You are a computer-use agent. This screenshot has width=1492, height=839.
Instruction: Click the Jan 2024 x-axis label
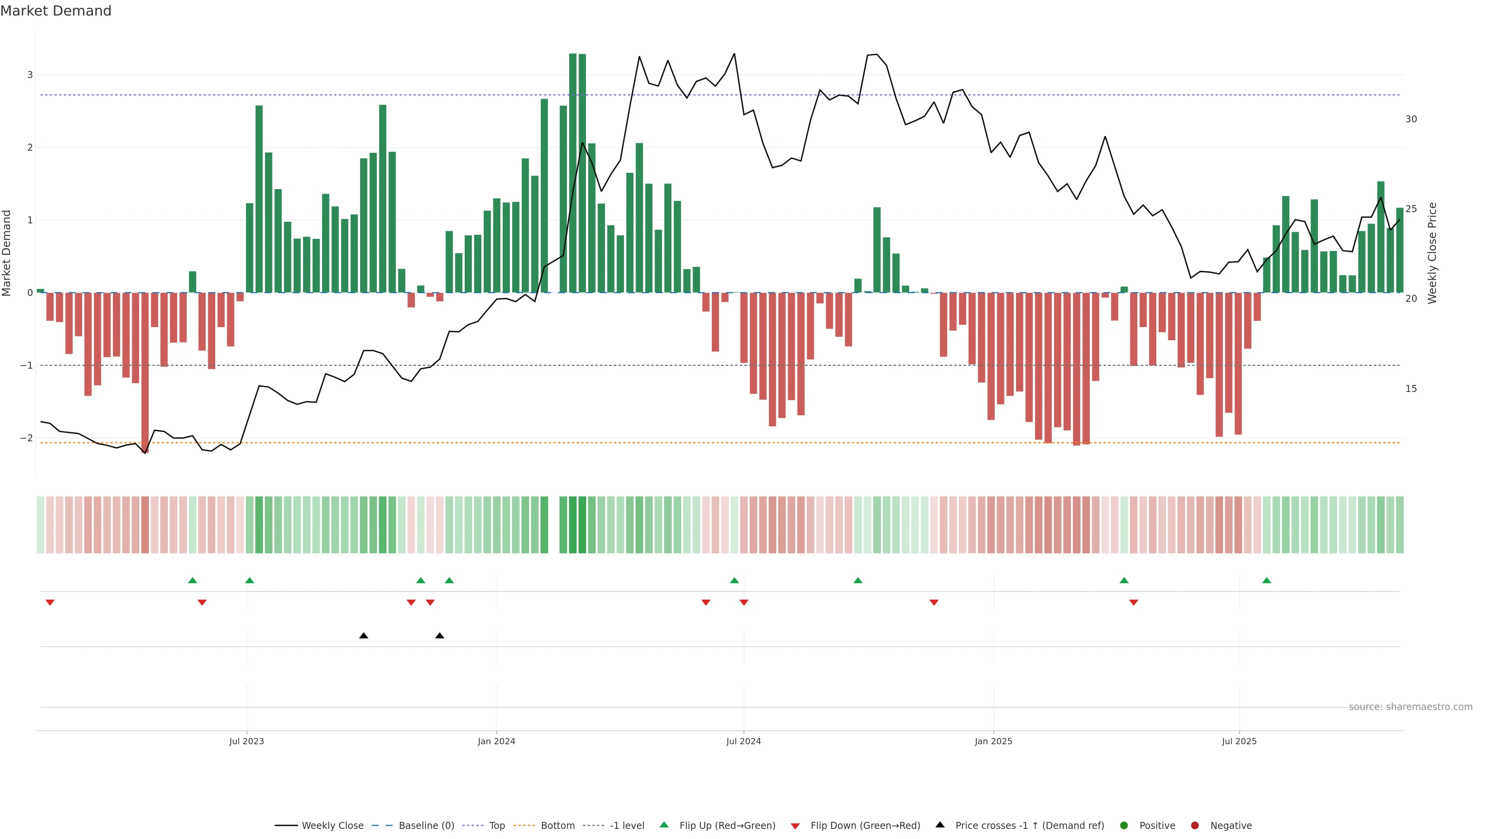(x=497, y=742)
